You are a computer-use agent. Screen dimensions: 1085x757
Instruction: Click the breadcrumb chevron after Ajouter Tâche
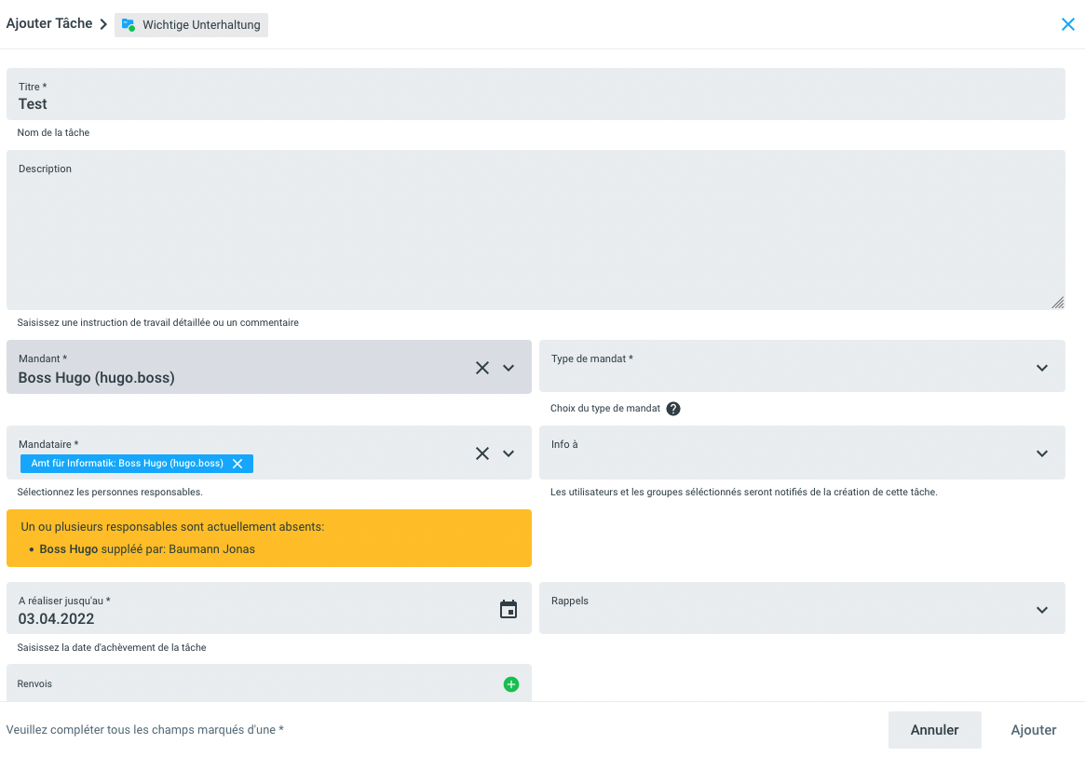pos(103,24)
